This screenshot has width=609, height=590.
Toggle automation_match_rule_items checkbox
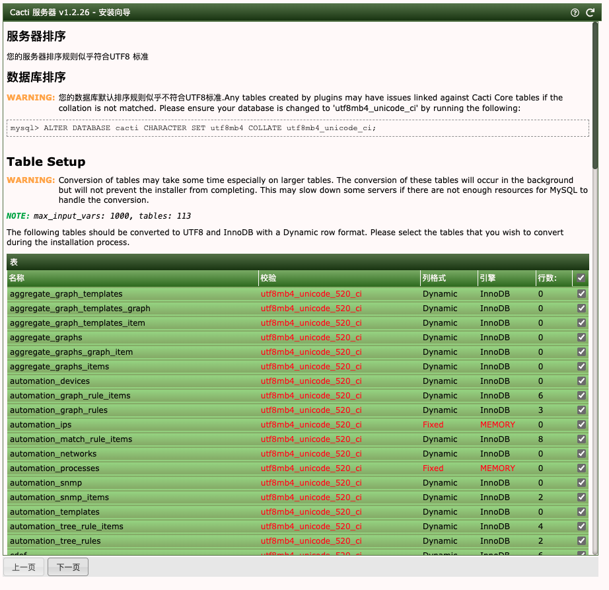tap(581, 439)
